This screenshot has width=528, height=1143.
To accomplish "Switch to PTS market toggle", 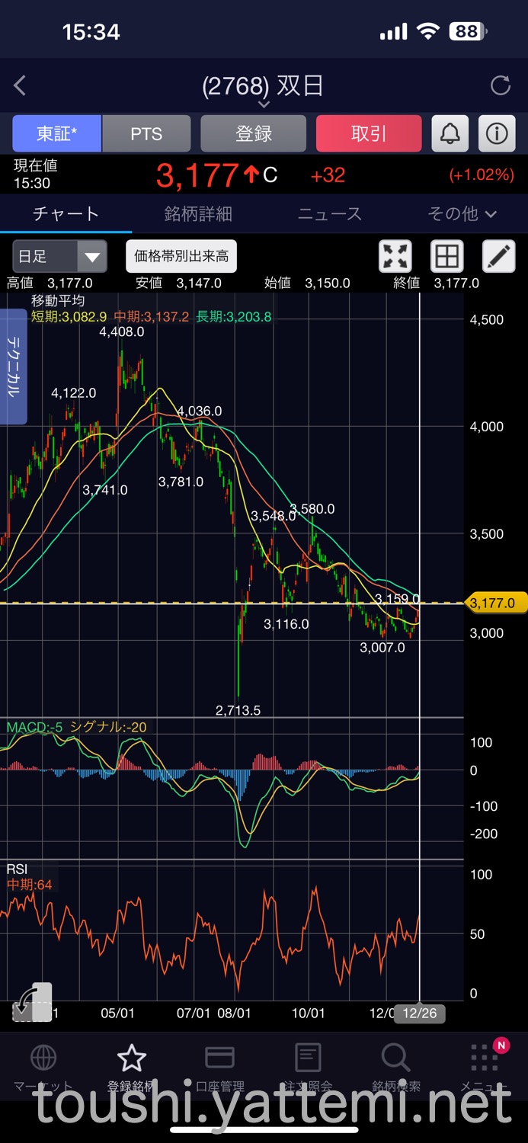I will tap(146, 134).
